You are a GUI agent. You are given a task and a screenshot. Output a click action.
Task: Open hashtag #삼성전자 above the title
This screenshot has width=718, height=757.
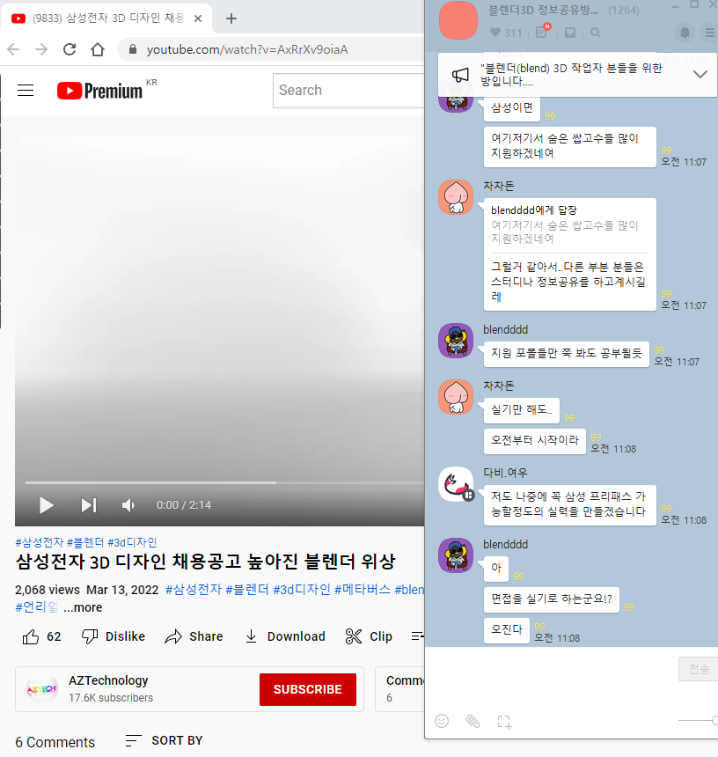(39, 542)
